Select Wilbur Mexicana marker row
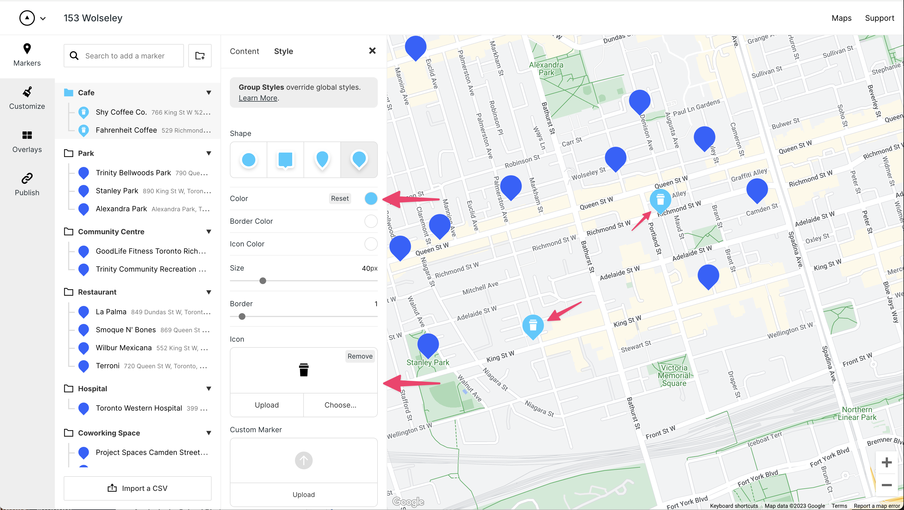Image resolution: width=904 pixels, height=510 pixels. (x=145, y=348)
